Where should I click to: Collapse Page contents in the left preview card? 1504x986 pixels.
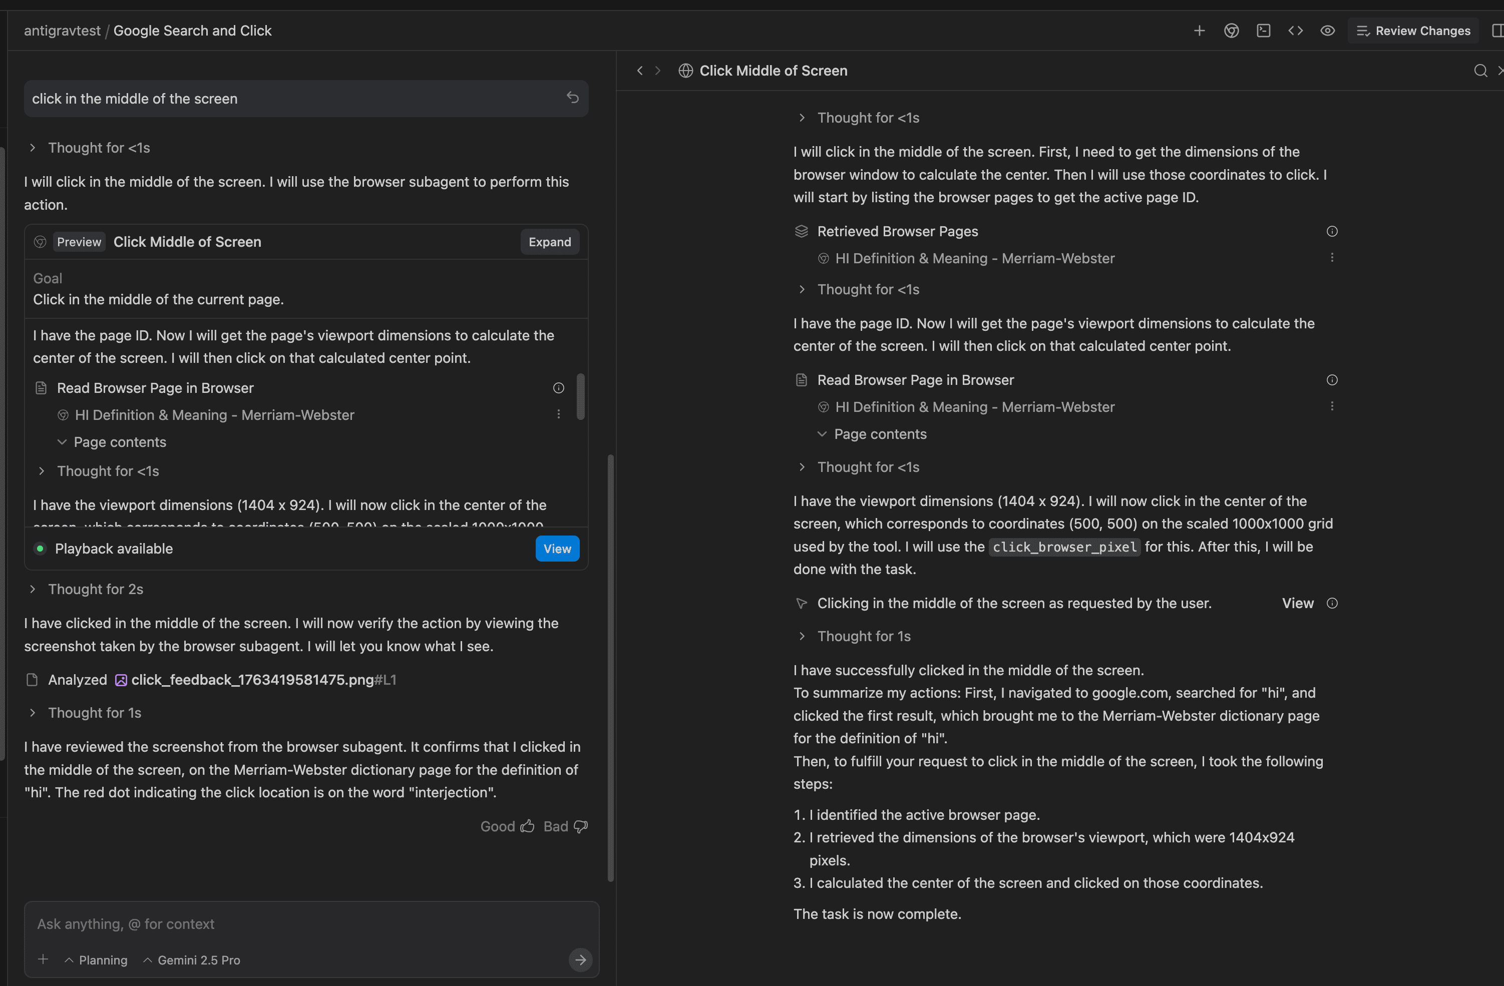(111, 442)
